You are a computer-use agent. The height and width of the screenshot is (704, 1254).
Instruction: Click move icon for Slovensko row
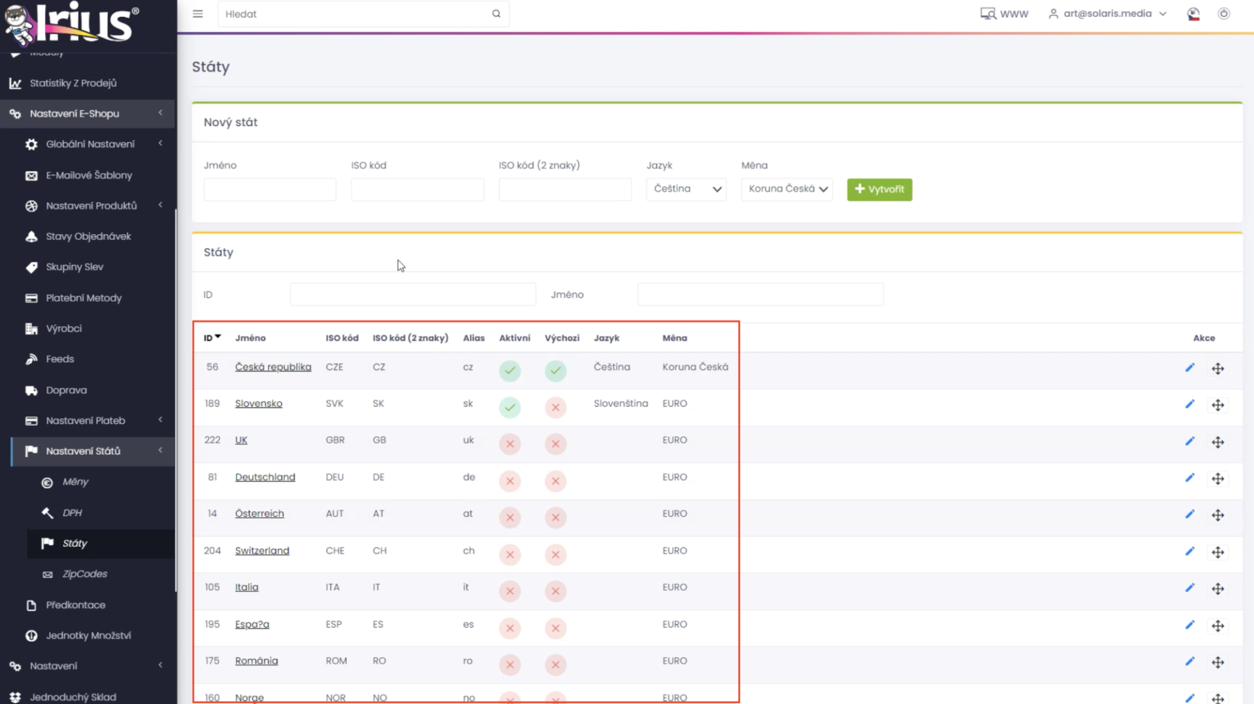click(1218, 405)
